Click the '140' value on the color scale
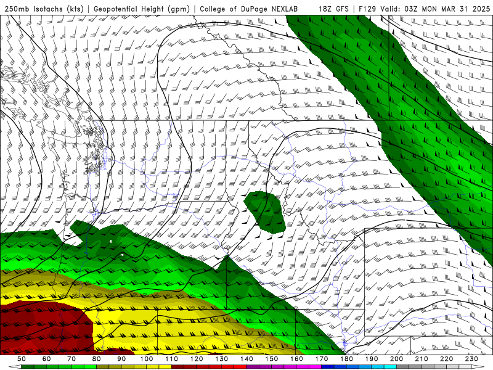This screenshot has height=370, width=493. (246, 359)
